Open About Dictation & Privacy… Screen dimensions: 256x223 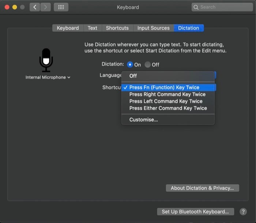(203, 188)
